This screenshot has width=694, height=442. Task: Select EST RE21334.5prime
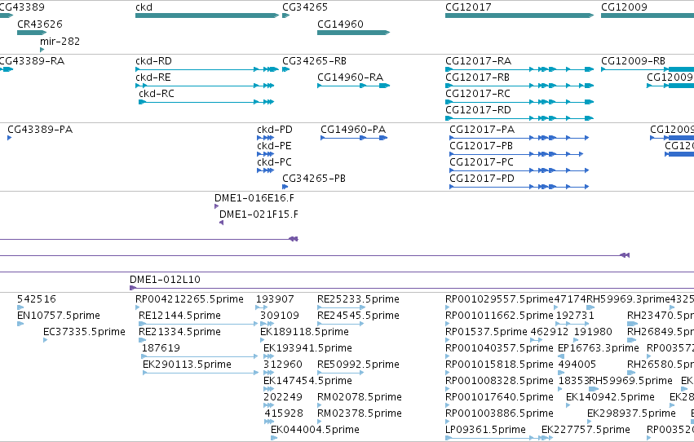coord(142,340)
